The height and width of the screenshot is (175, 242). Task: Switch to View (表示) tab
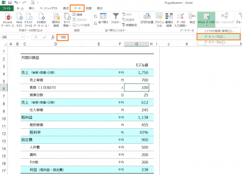100,8
